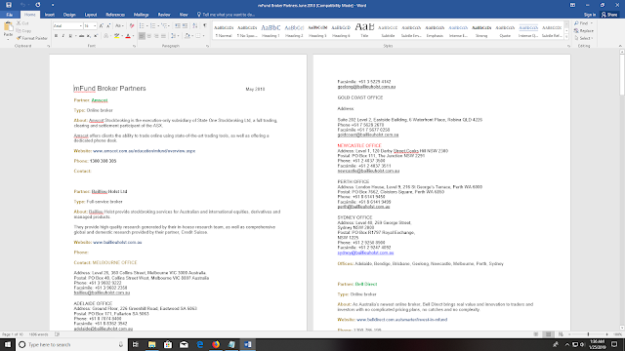Click the Copy button in Clipboard group

[23, 30]
